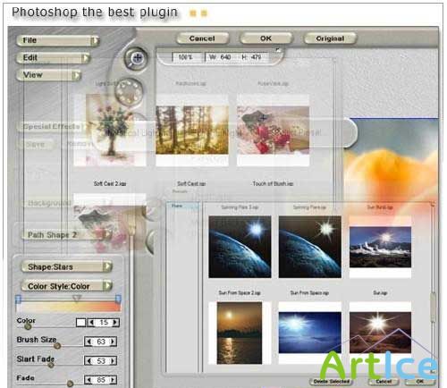Select the right gradient stop marker
The height and width of the screenshot is (388, 447).
click(x=118, y=299)
